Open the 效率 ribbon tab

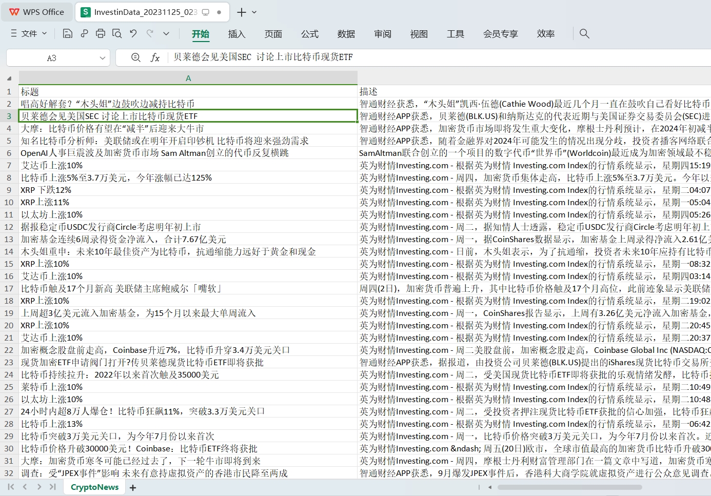pyautogui.click(x=545, y=34)
